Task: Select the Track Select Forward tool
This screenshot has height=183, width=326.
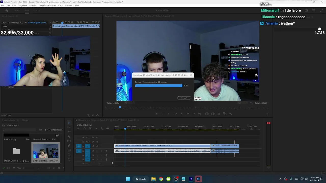Action: 69,127
